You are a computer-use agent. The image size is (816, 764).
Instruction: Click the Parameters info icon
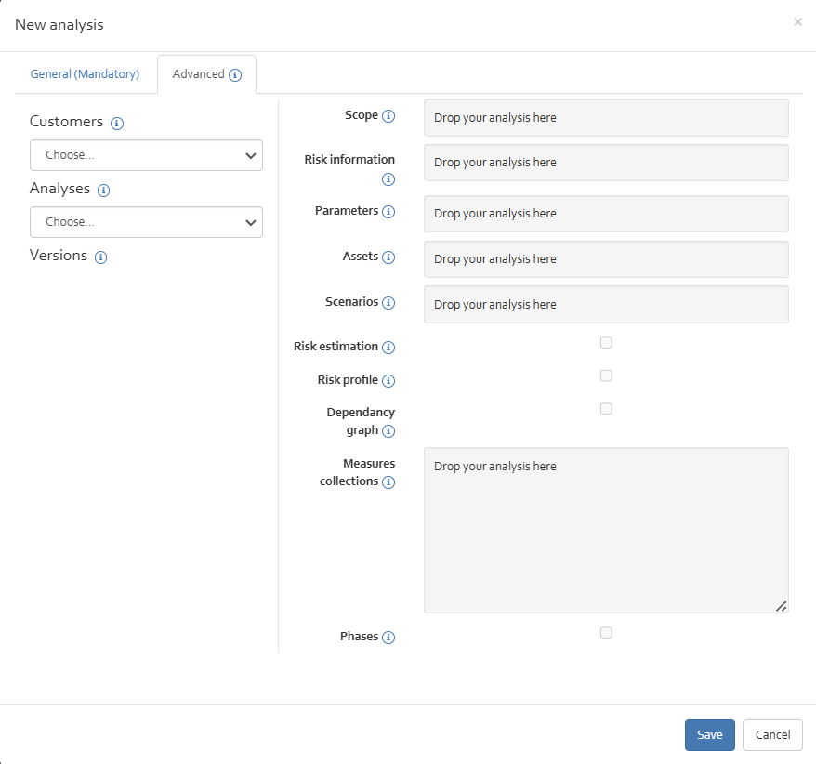pos(388,212)
